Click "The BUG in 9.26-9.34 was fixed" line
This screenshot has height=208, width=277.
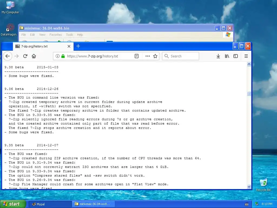(40, 180)
